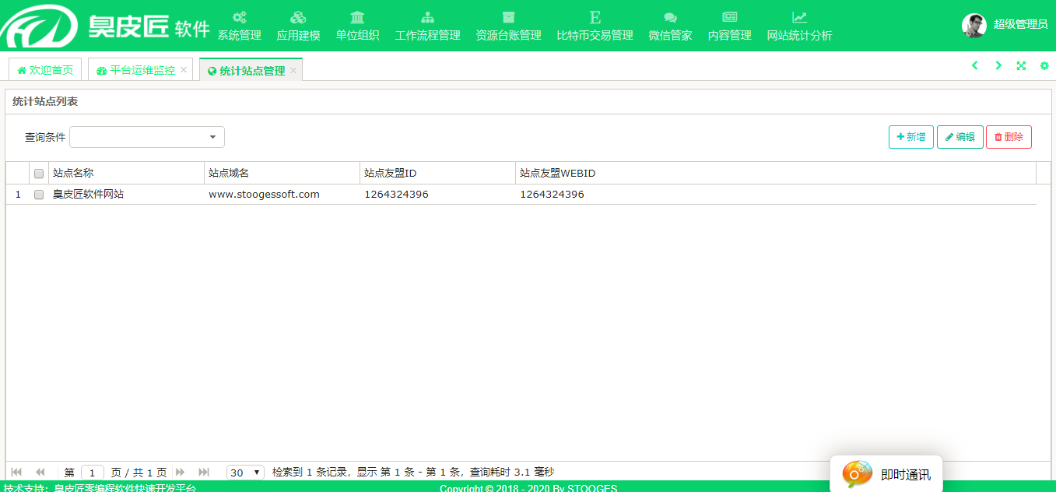Open the settings gear at top right
The height and width of the screenshot is (492, 1056).
(x=1044, y=66)
